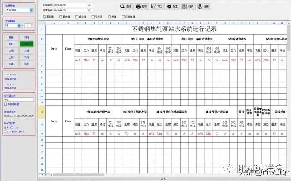Select the highlighted row 12 header
This screenshot has height=181, width=291.
click(42, 112)
